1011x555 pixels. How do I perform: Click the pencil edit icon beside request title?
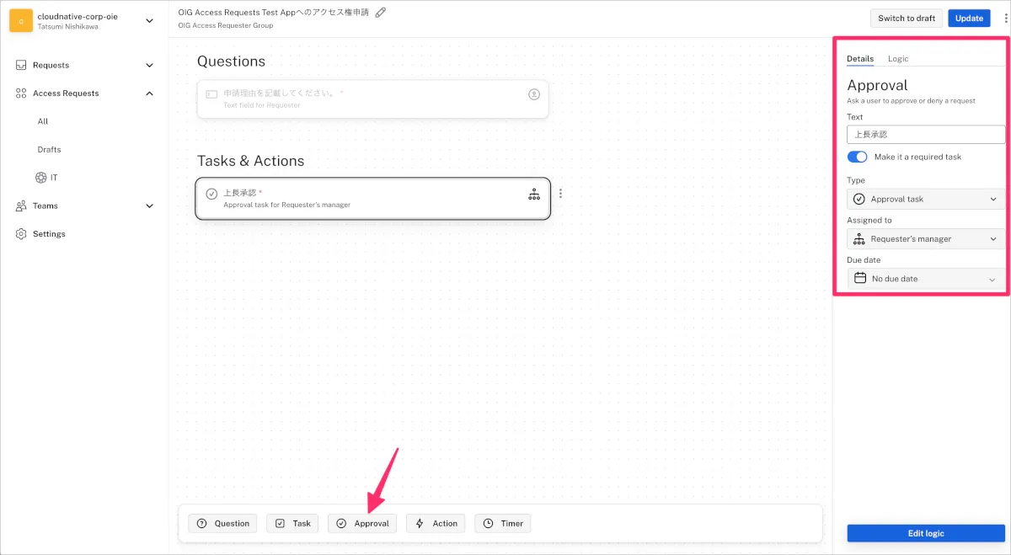click(x=381, y=13)
